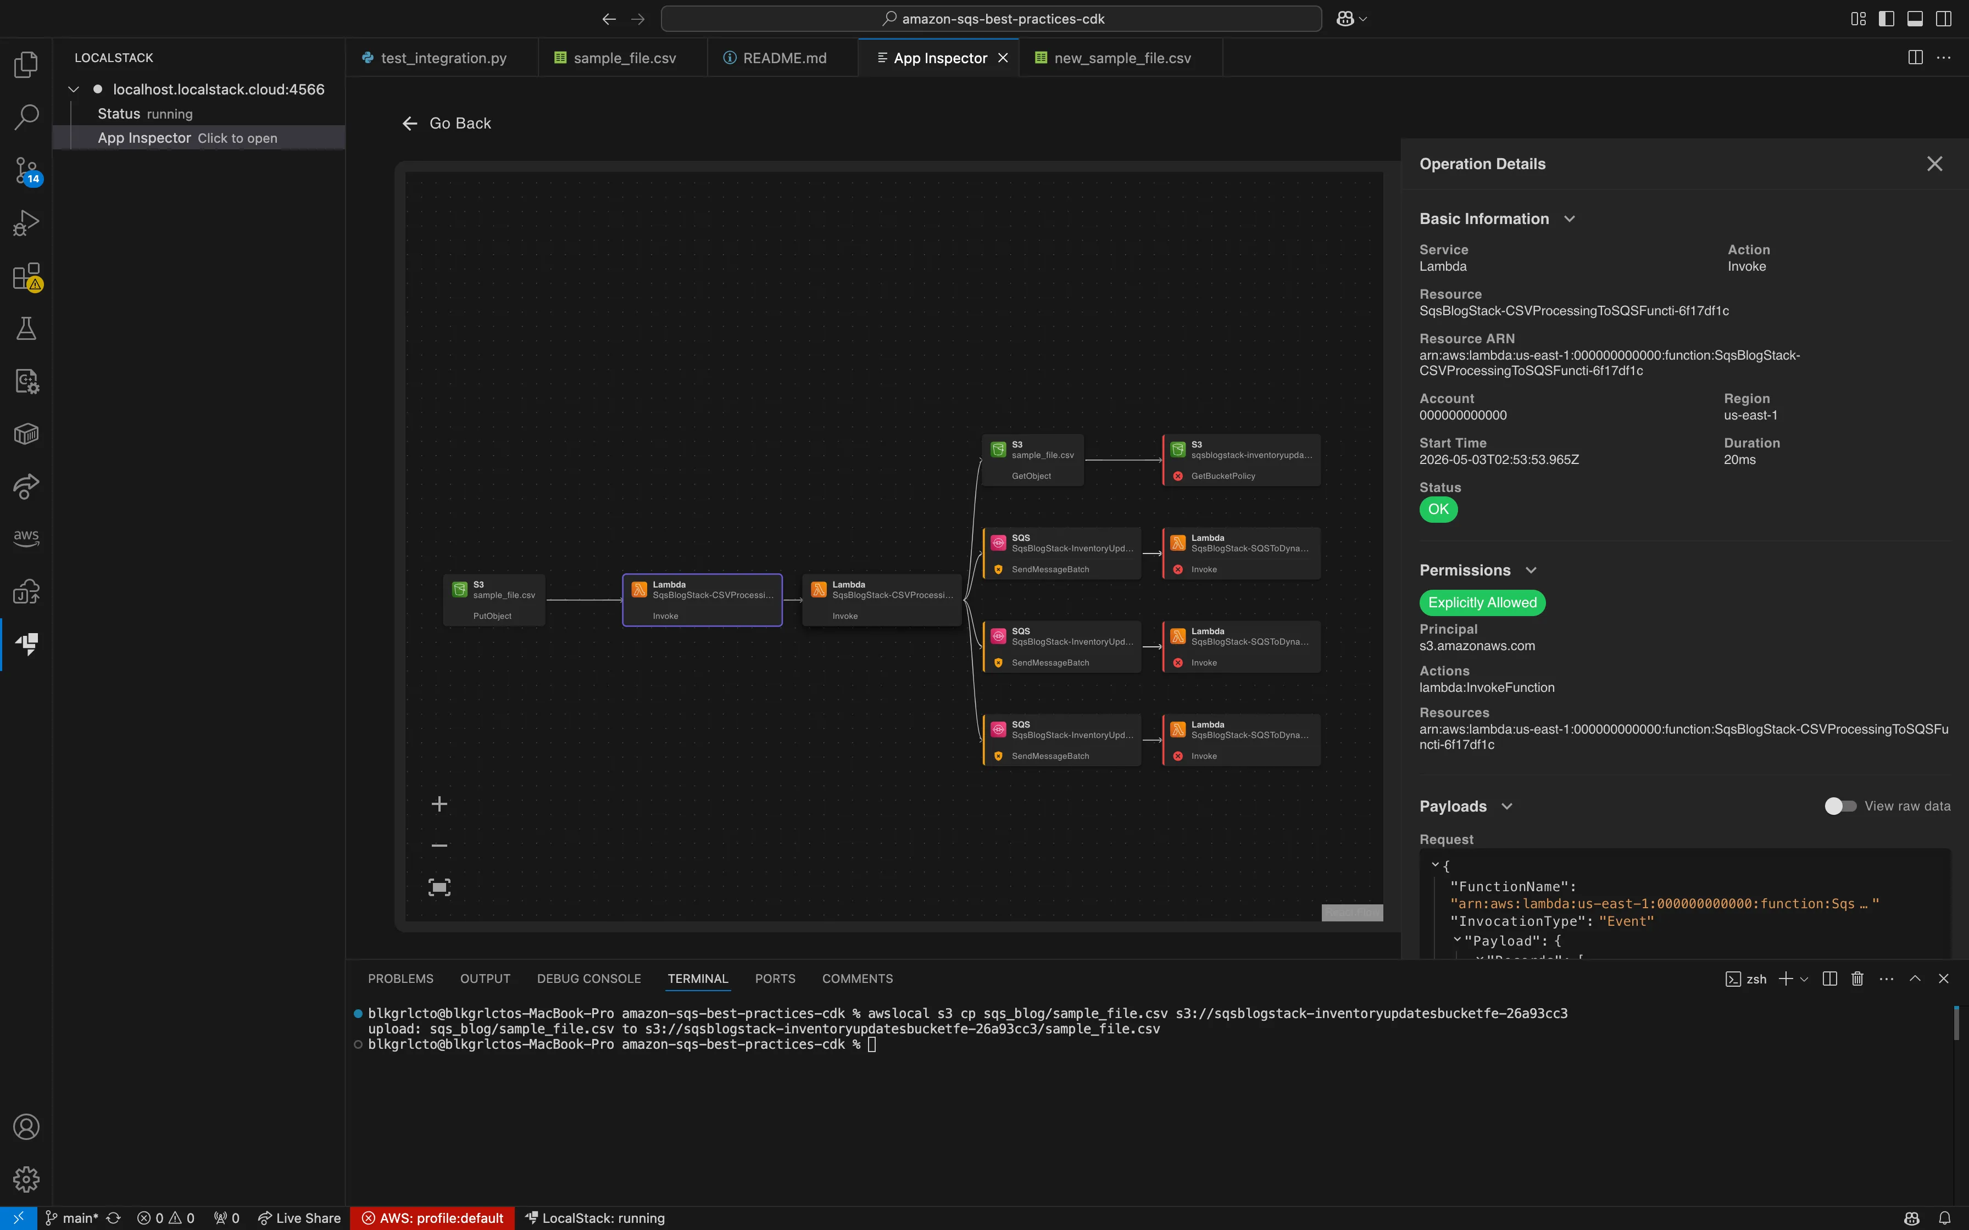Open the Search view in activity bar
The height and width of the screenshot is (1230, 1969).
point(26,117)
